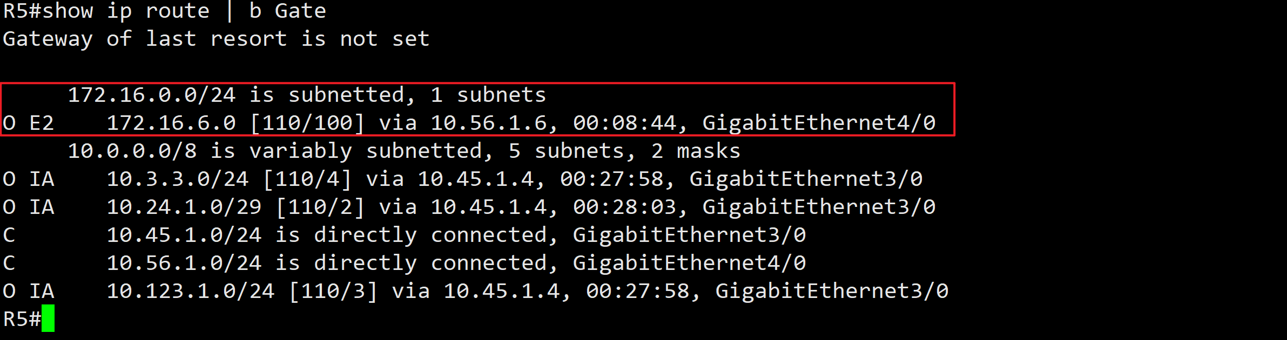Click the connected route 10.56.1.0/24
Viewport: 1287px width, 340px height.
184,263
